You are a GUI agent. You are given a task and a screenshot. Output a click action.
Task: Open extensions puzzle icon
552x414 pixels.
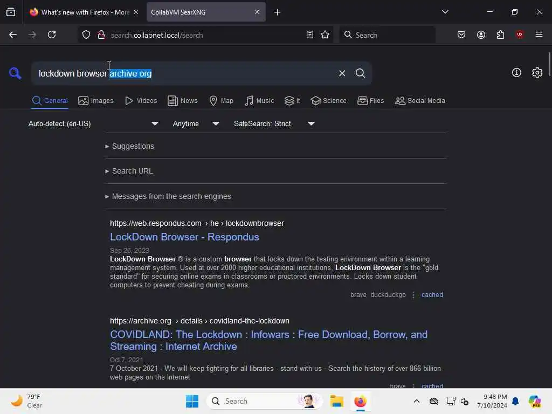pos(500,34)
